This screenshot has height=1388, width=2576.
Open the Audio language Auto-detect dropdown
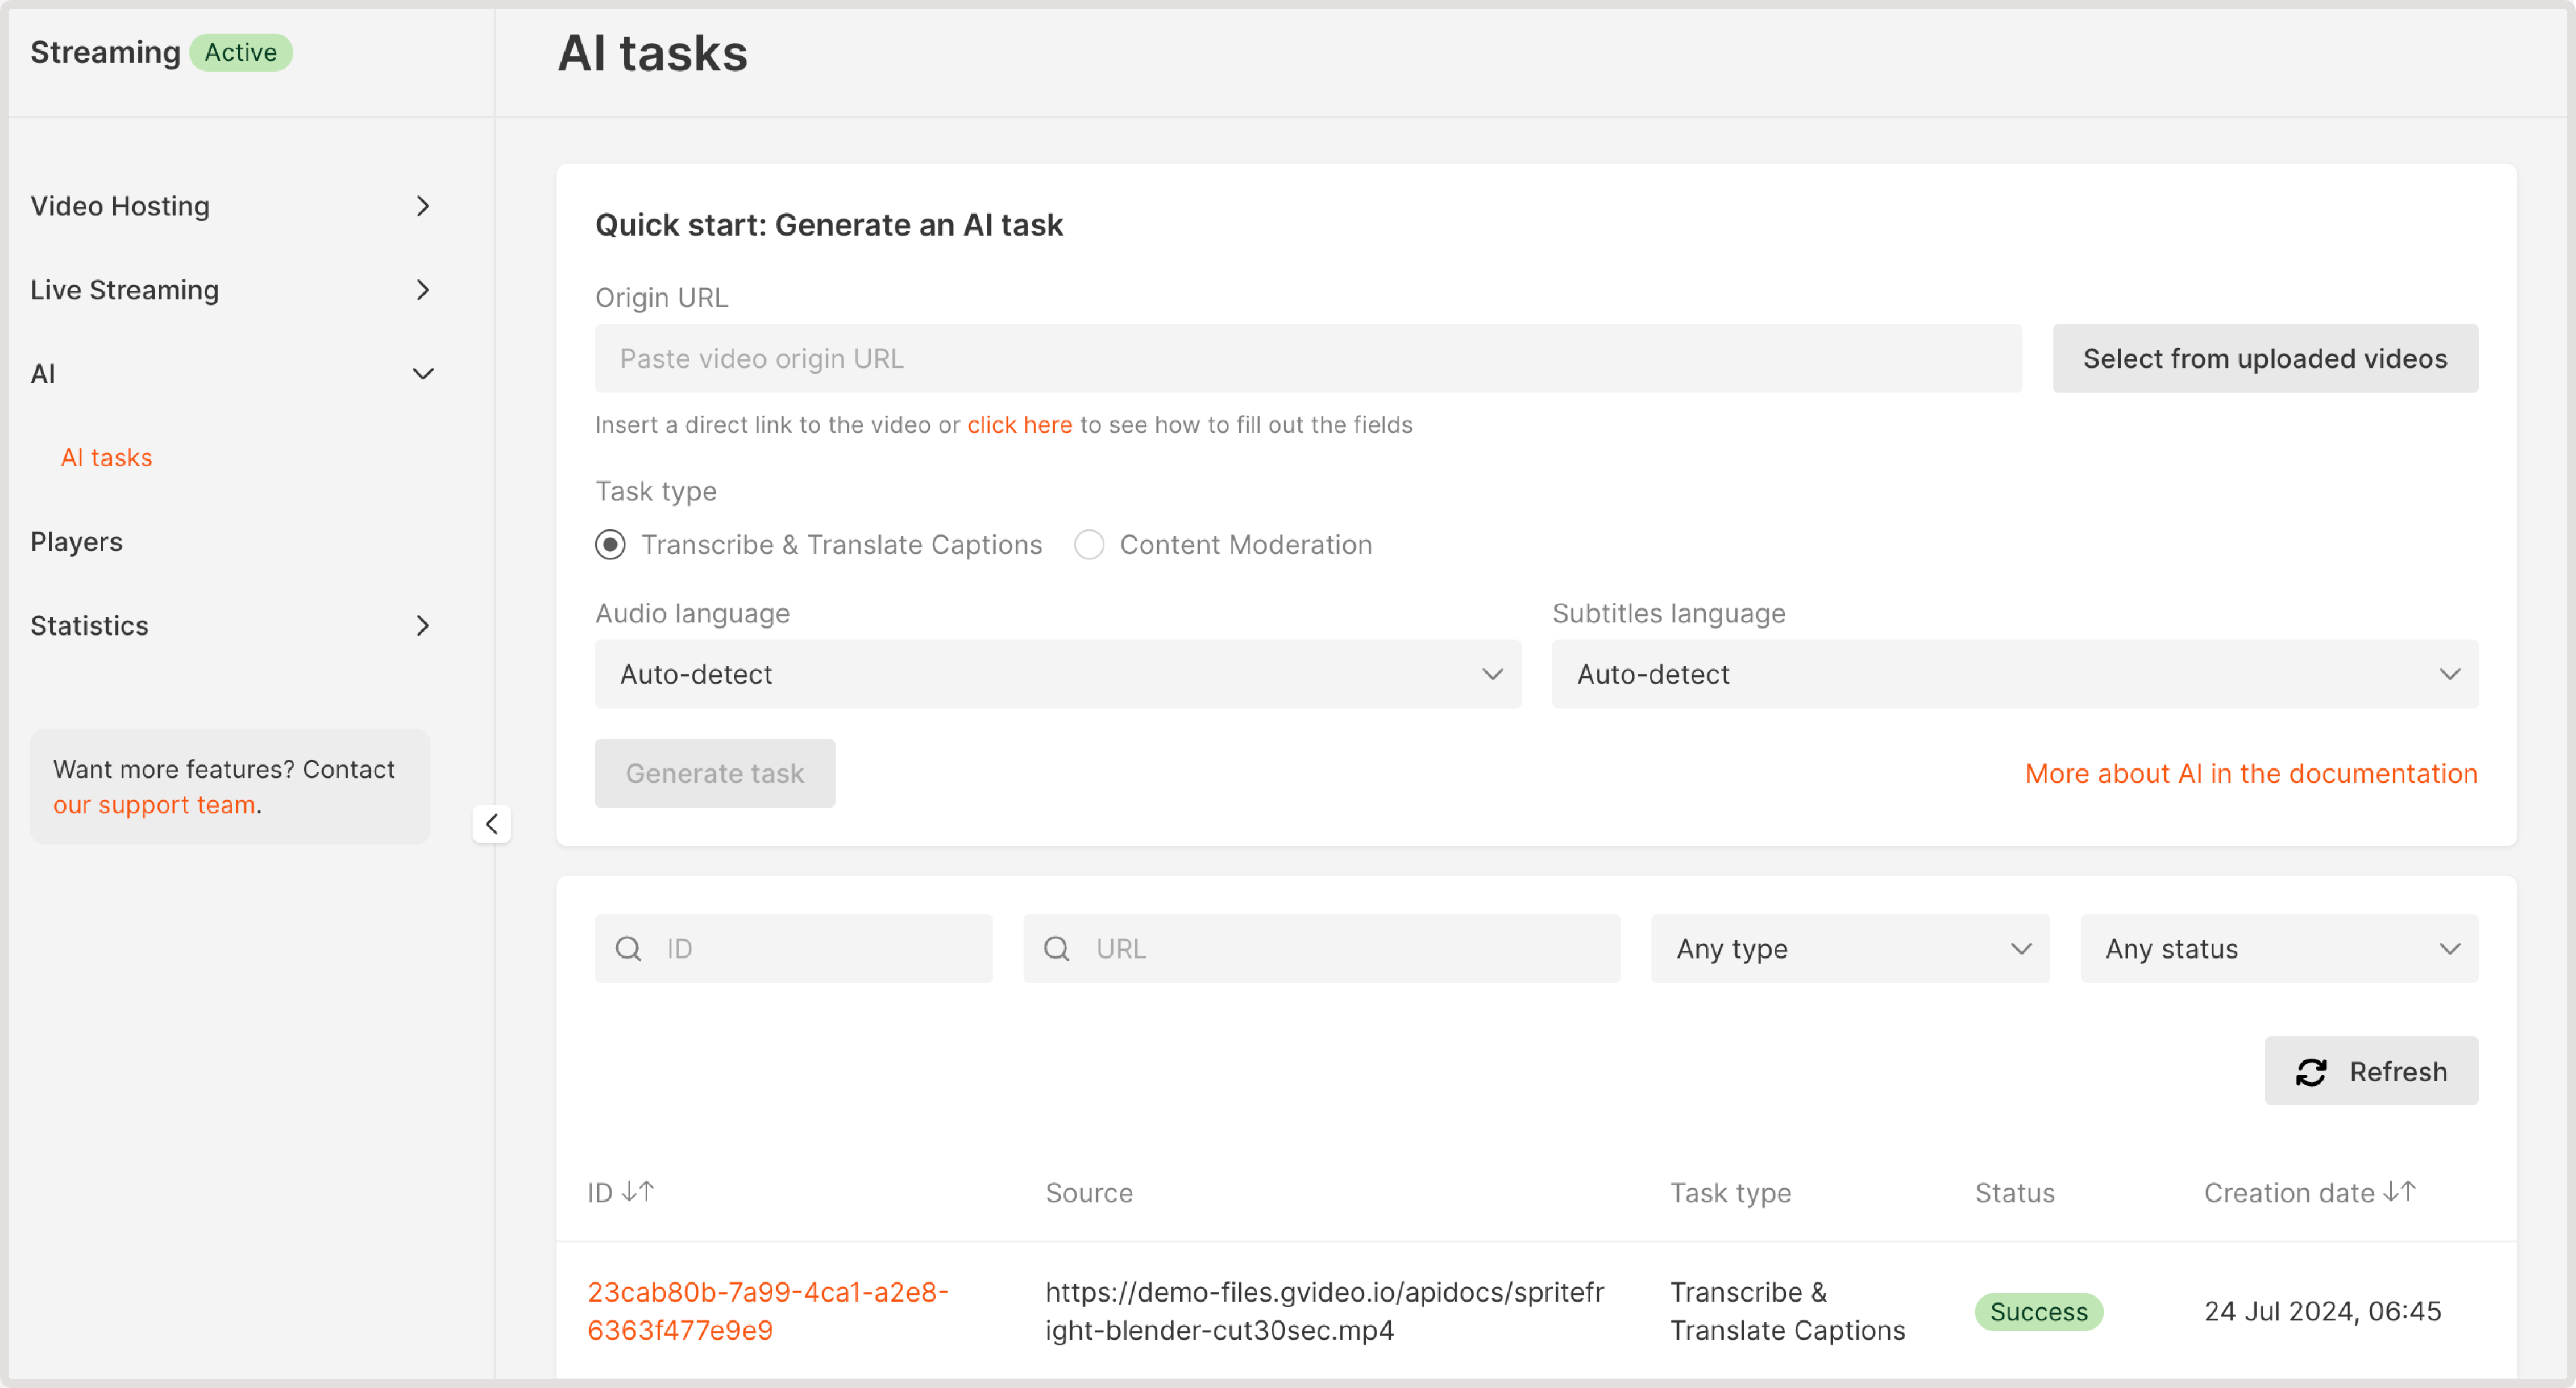1056,674
